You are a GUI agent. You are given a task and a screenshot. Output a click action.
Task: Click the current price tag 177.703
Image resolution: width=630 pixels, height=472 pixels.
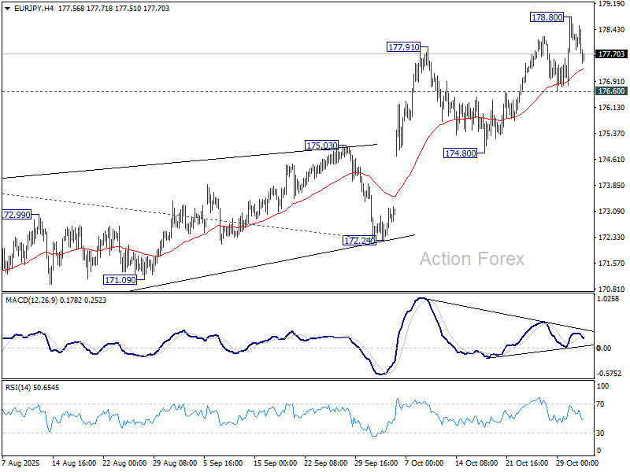tap(612, 54)
